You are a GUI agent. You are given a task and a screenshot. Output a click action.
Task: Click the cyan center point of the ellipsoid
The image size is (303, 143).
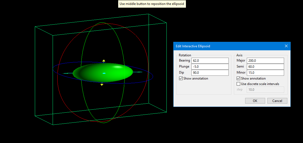coord(104,73)
